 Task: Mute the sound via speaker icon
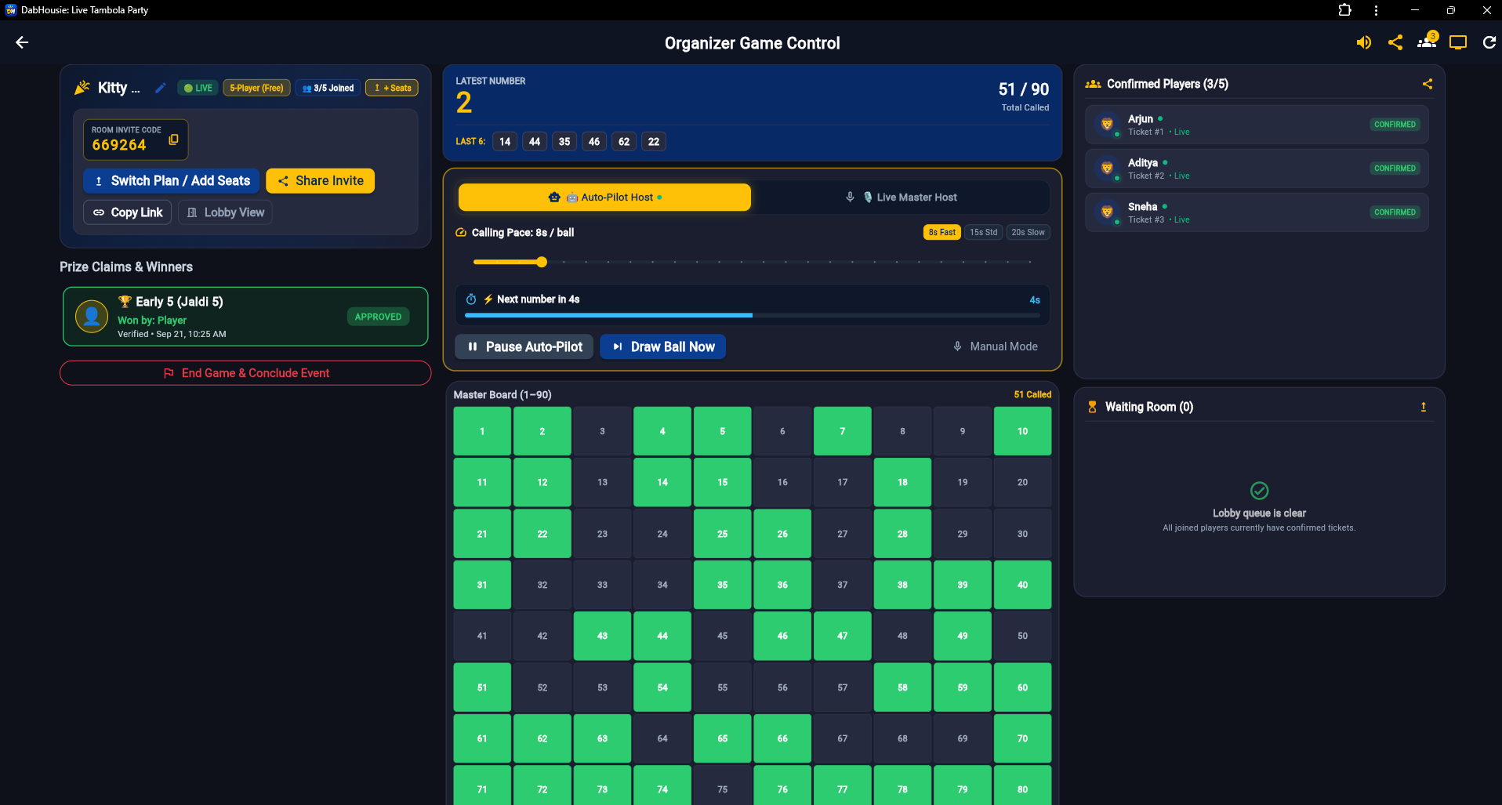[1364, 42]
